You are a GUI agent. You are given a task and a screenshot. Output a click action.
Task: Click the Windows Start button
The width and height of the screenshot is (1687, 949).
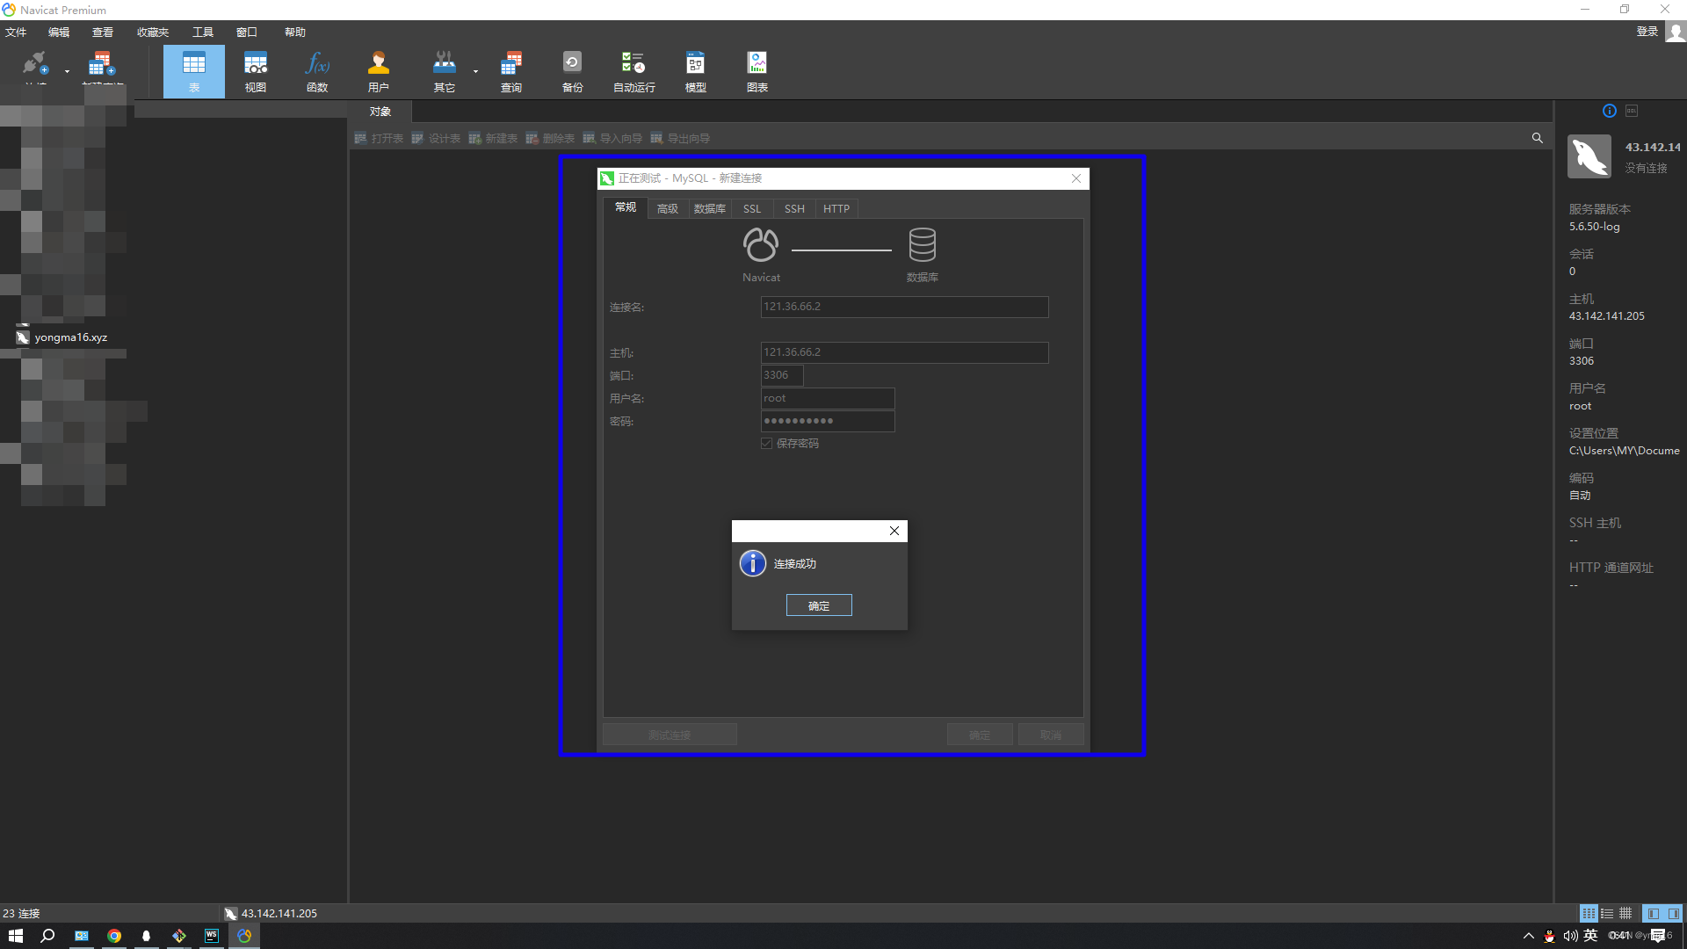pyautogui.click(x=16, y=936)
